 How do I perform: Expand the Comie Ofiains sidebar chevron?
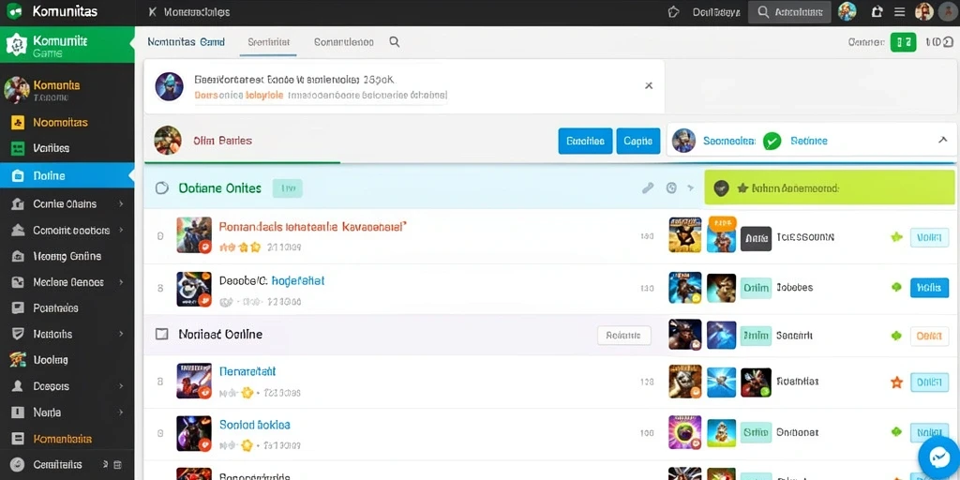click(x=121, y=203)
